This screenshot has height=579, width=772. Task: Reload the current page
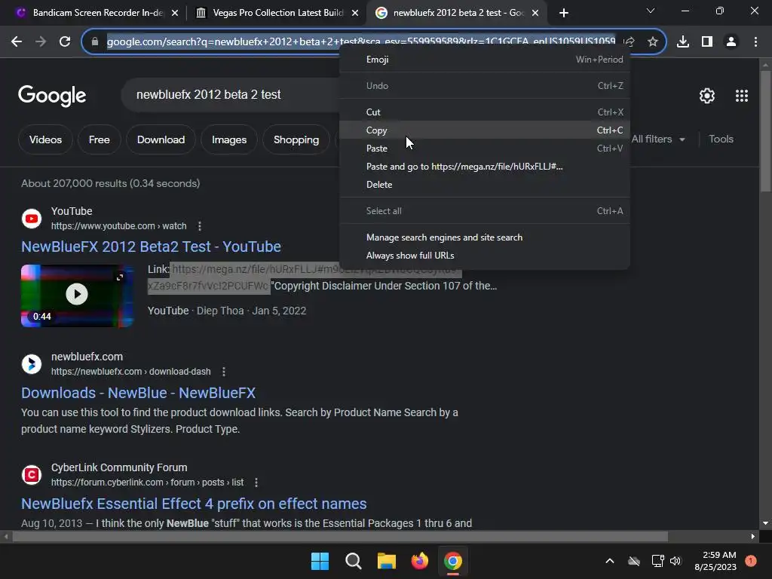(65, 42)
